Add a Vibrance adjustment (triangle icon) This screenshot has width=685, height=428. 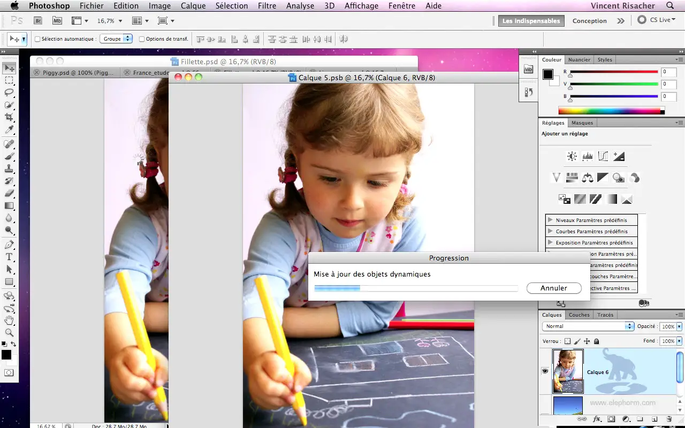[x=556, y=178]
